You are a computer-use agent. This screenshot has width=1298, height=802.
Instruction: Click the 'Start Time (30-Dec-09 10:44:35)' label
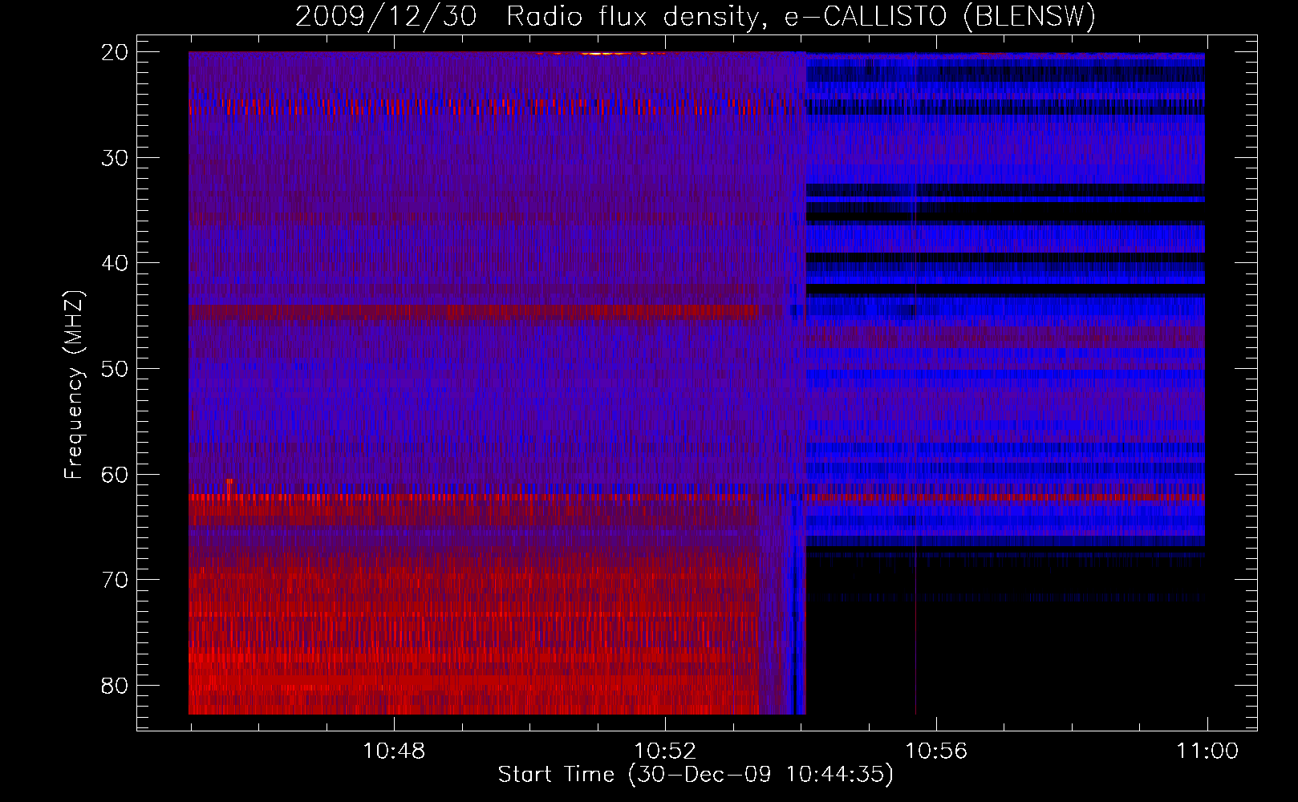tap(696, 775)
